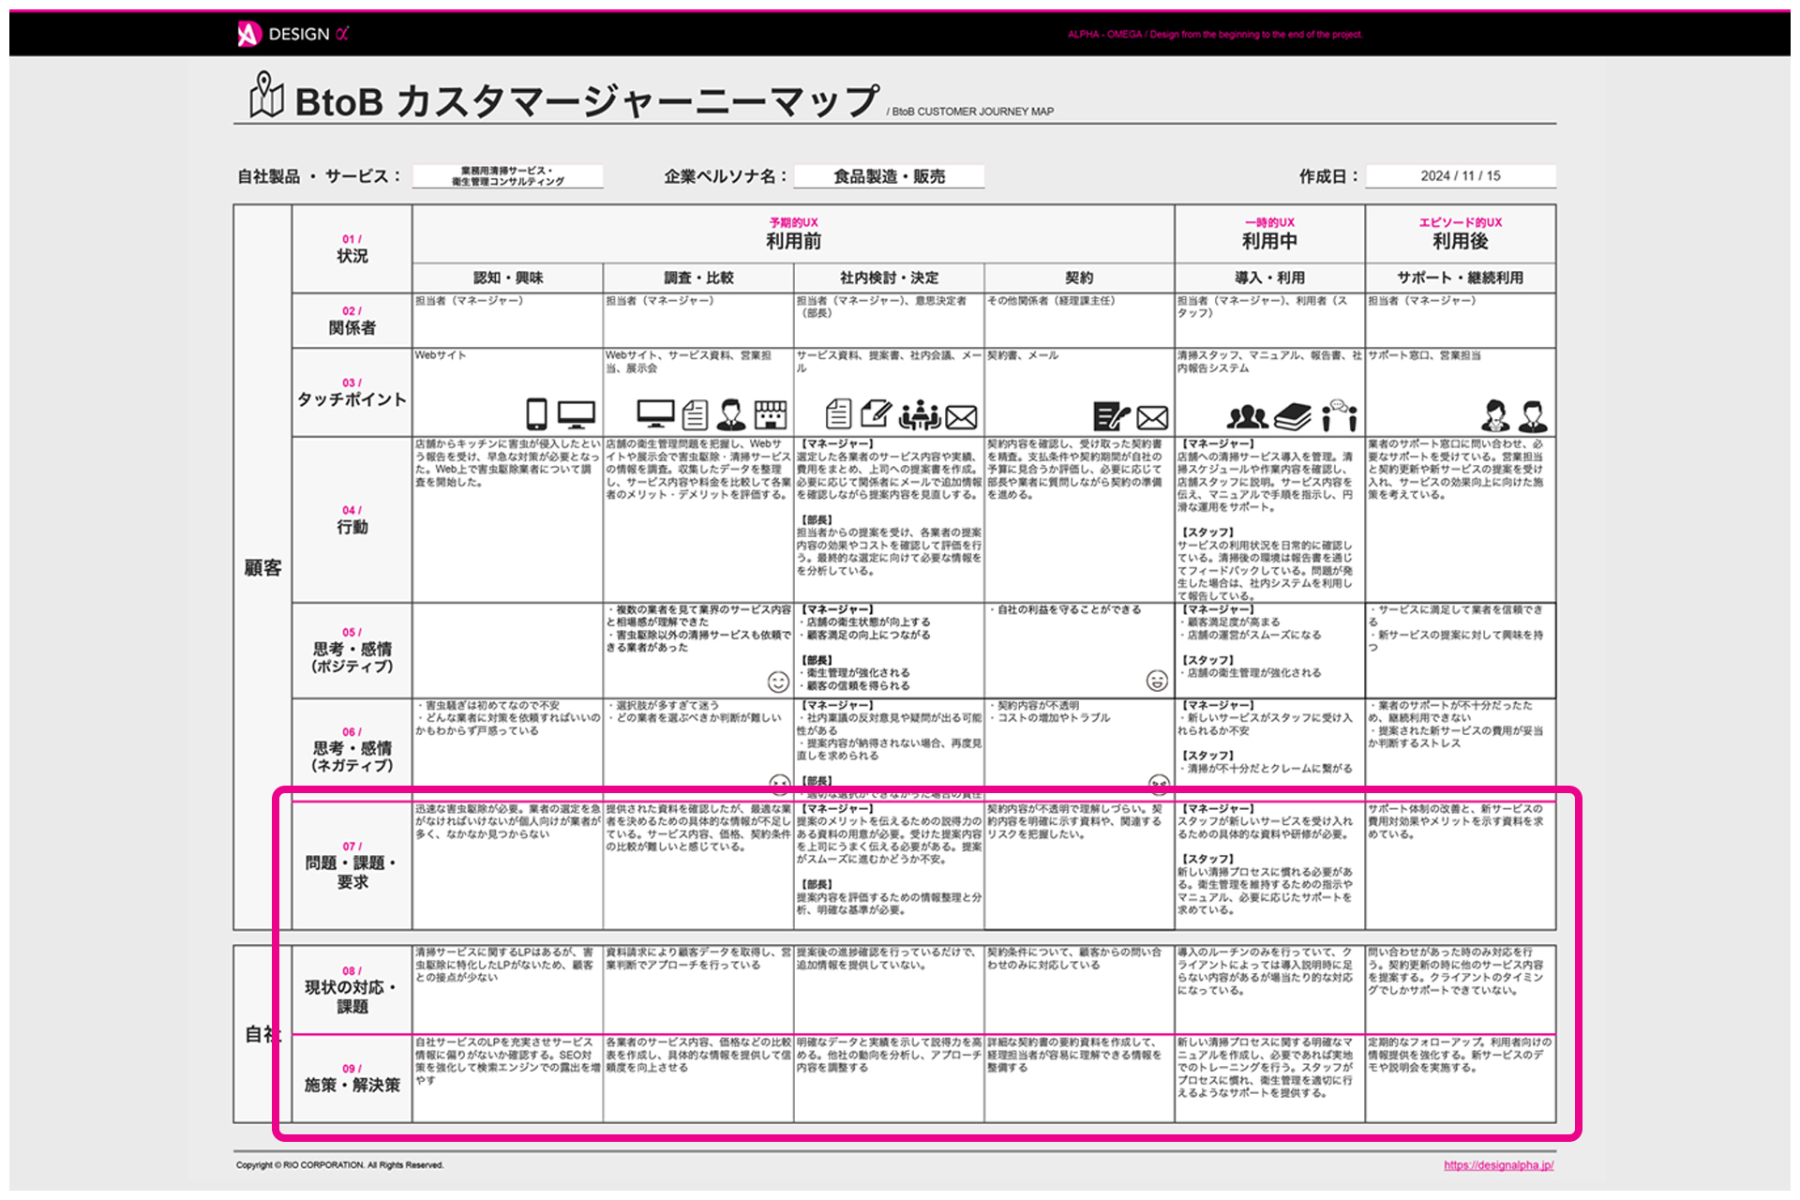Click the 自社製品・サービス input field
Viewport: 1800px width, 1200px height.
coord(508,176)
